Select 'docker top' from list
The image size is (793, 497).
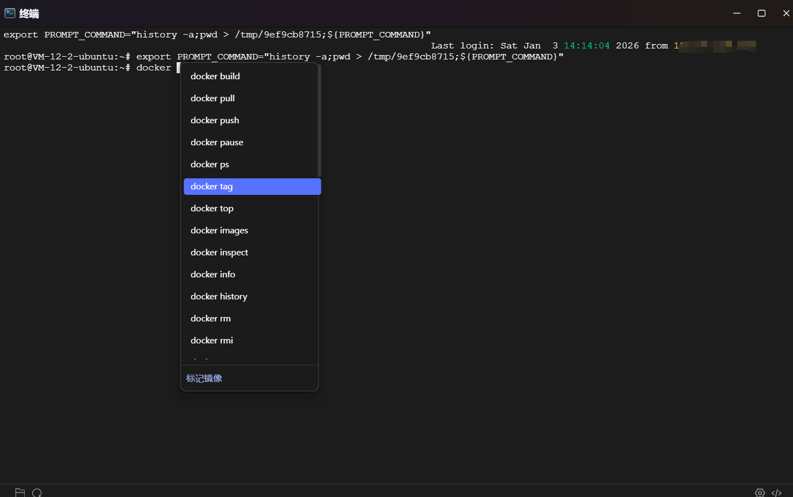(x=251, y=208)
